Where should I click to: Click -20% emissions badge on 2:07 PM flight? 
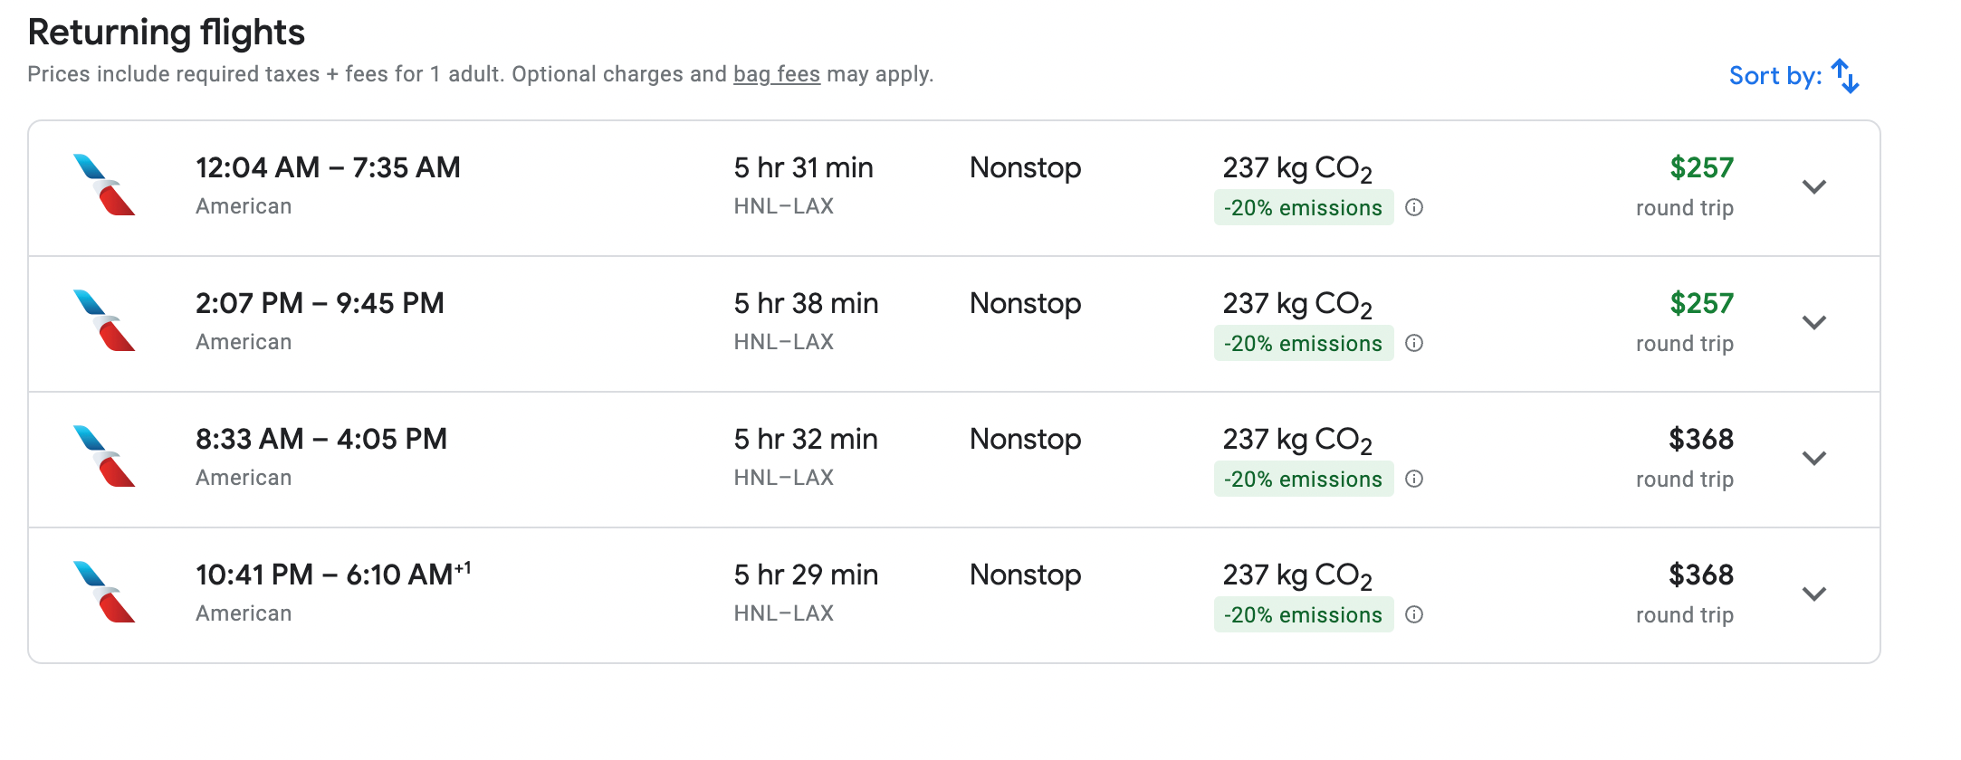1303,344
